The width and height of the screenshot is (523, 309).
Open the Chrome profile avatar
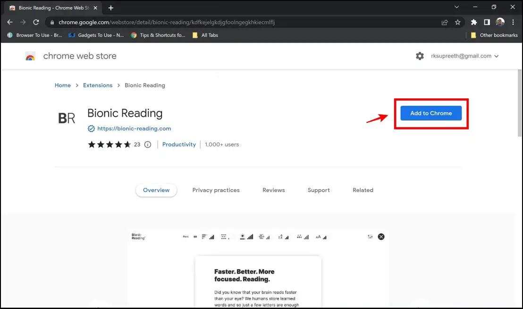click(500, 22)
